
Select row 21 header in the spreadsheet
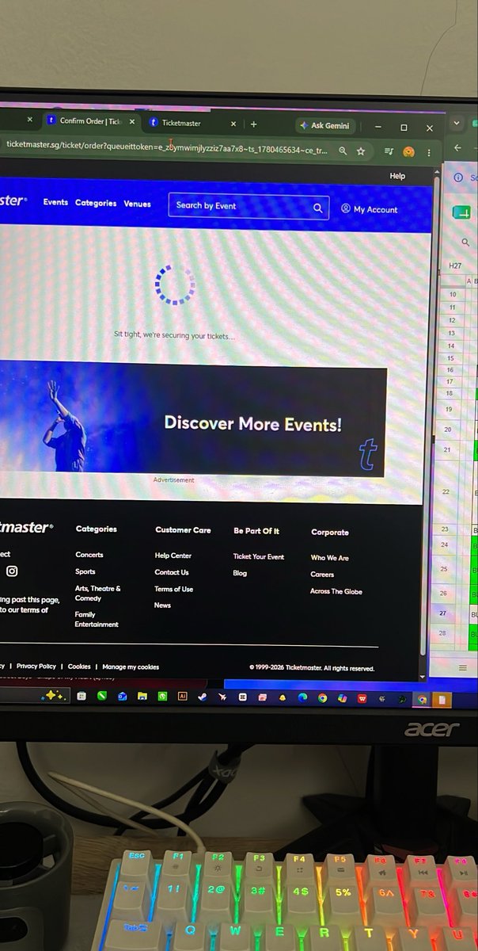448,449
